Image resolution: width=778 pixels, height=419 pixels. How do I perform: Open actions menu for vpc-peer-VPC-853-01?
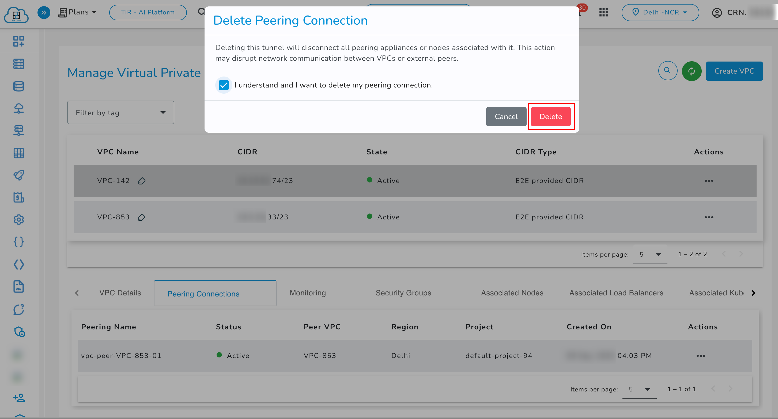tap(701, 356)
